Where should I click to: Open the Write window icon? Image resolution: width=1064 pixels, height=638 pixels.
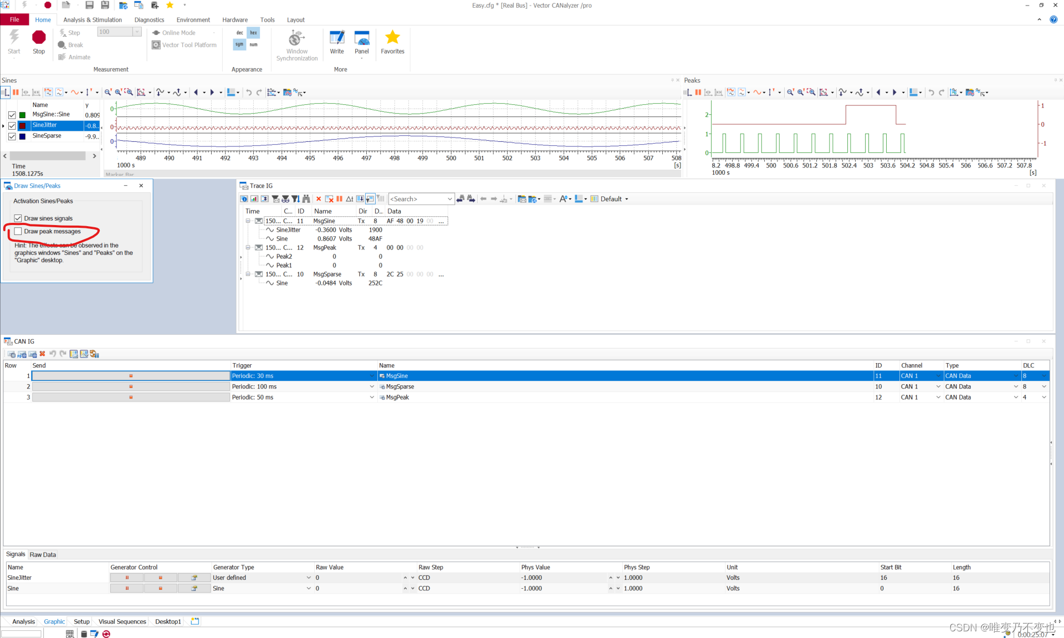(337, 38)
